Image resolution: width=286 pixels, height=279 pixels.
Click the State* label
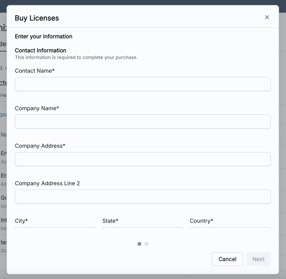(110, 221)
